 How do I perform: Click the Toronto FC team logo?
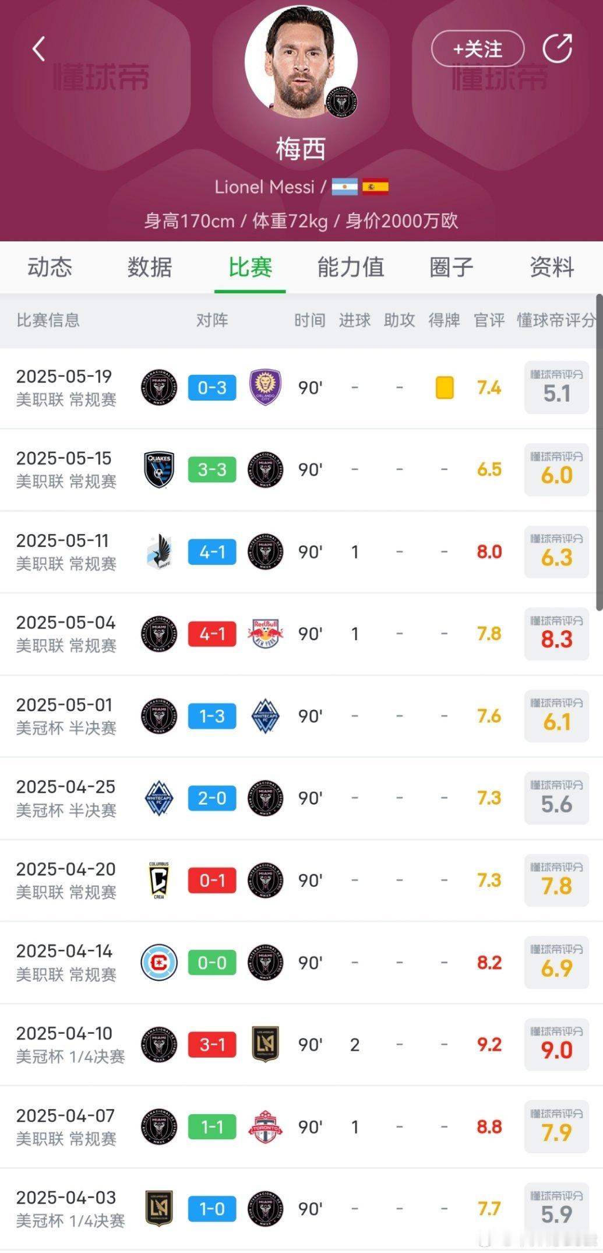click(265, 1126)
